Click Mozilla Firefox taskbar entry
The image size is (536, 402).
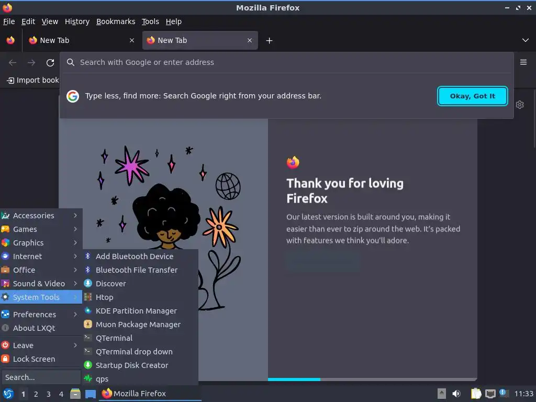(x=150, y=394)
